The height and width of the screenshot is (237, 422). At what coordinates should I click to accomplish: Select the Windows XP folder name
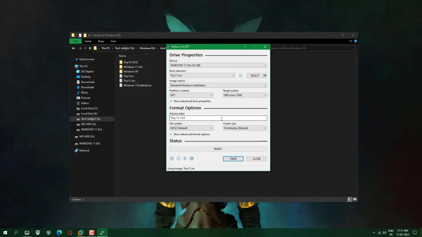pos(131,71)
